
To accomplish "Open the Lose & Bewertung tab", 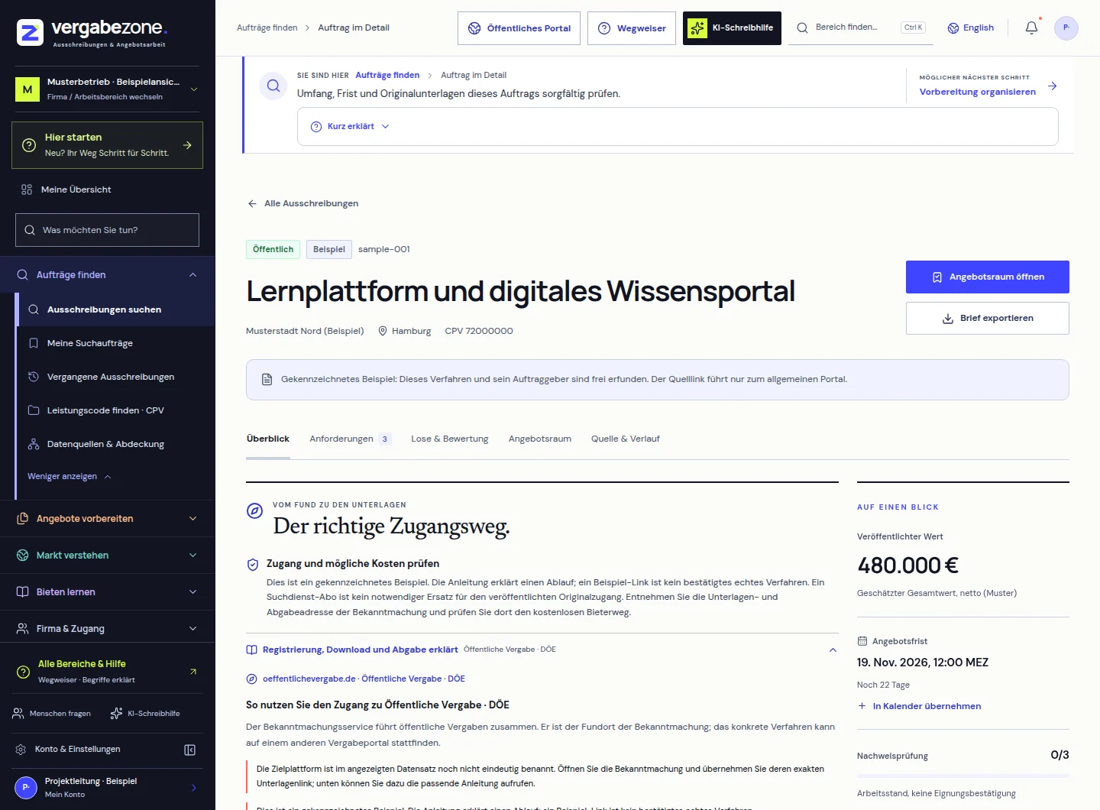I will click(450, 439).
